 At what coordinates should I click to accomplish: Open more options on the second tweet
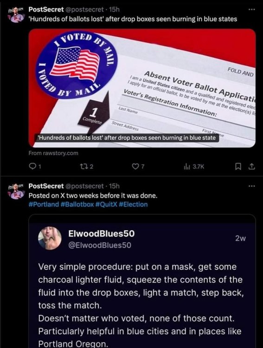point(252,186)
